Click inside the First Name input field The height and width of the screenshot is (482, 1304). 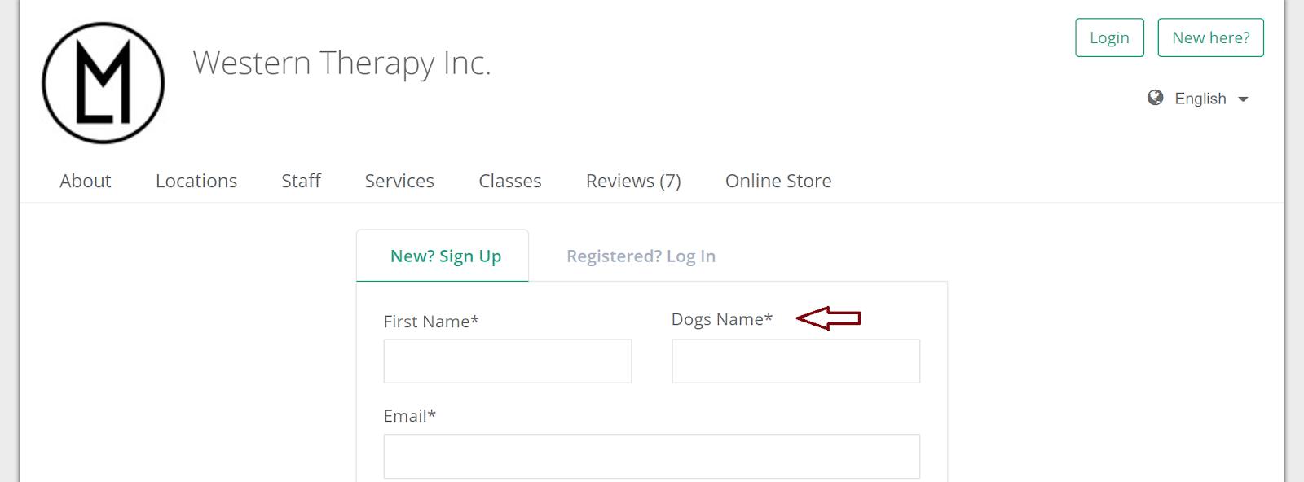[507, 361]
